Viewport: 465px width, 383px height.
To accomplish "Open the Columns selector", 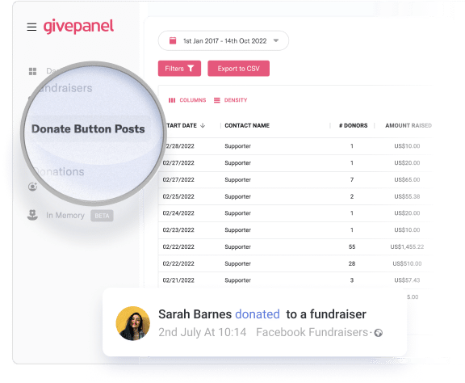I will click(187, 100).
